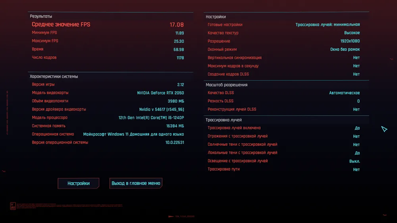
Task: Click Версия игры label
Action: coord(43,84)
